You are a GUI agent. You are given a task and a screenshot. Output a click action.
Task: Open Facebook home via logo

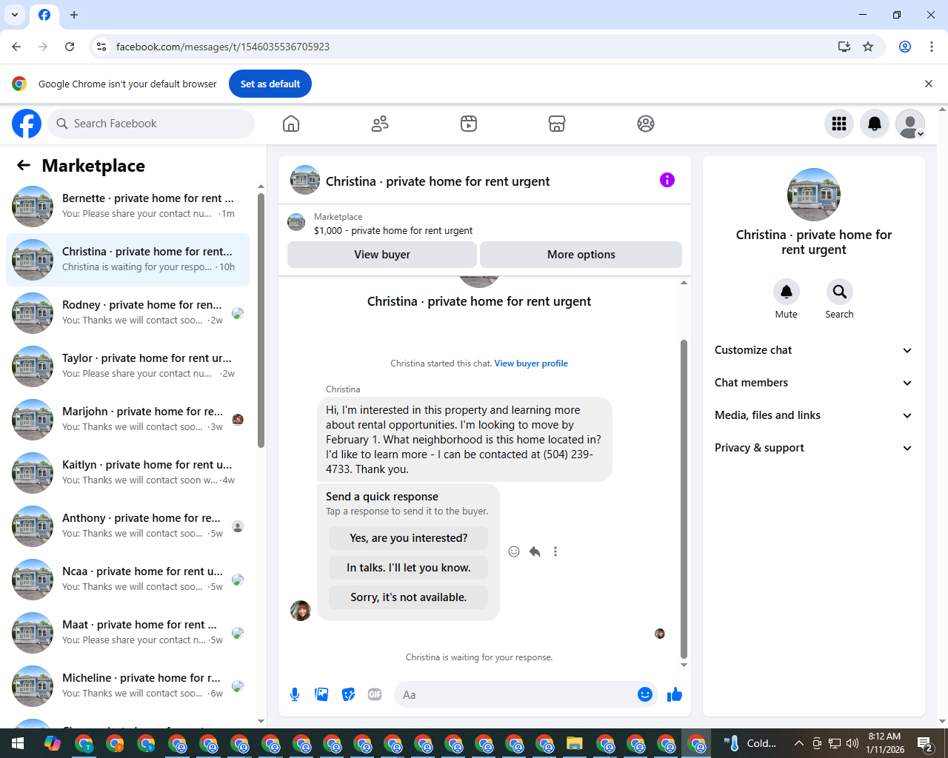click(27, 124)
